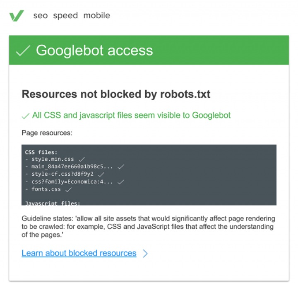Image resolution: width=298 pixels, height=283 pixels.
Task: Click the CSS files: label in code box
Action: pyautogui.click(x=41, y=152)
